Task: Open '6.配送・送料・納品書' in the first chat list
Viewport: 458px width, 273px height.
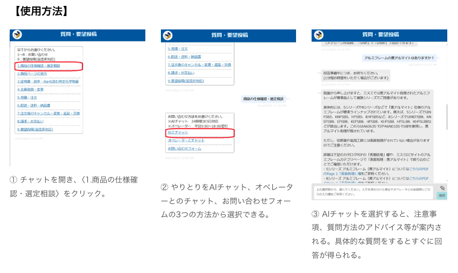Action: 33,105
